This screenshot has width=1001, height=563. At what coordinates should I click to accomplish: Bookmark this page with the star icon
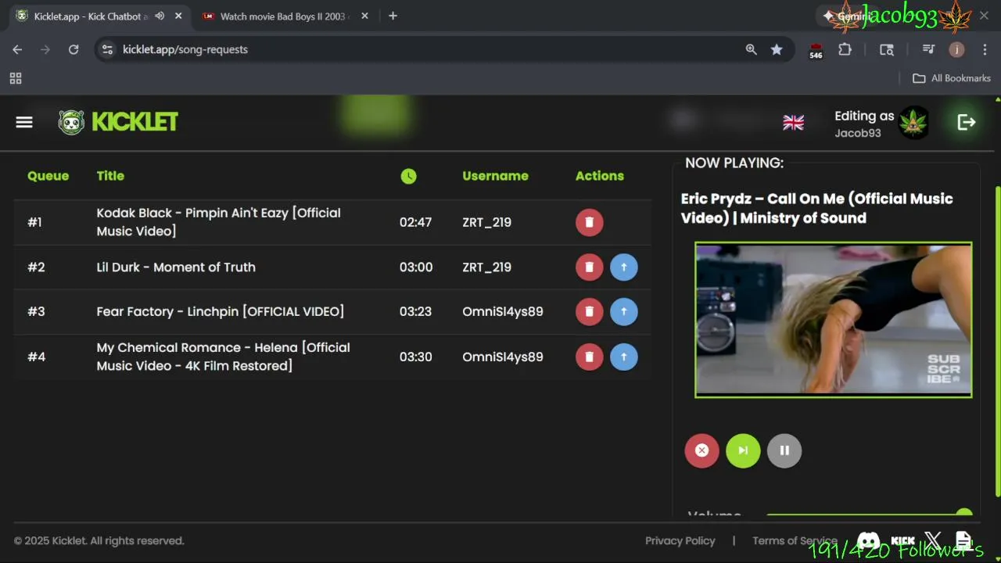777,49
